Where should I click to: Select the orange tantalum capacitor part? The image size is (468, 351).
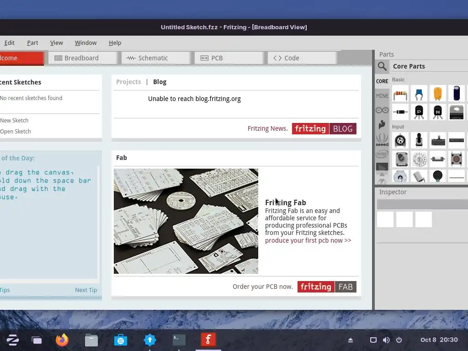(438, 93)
